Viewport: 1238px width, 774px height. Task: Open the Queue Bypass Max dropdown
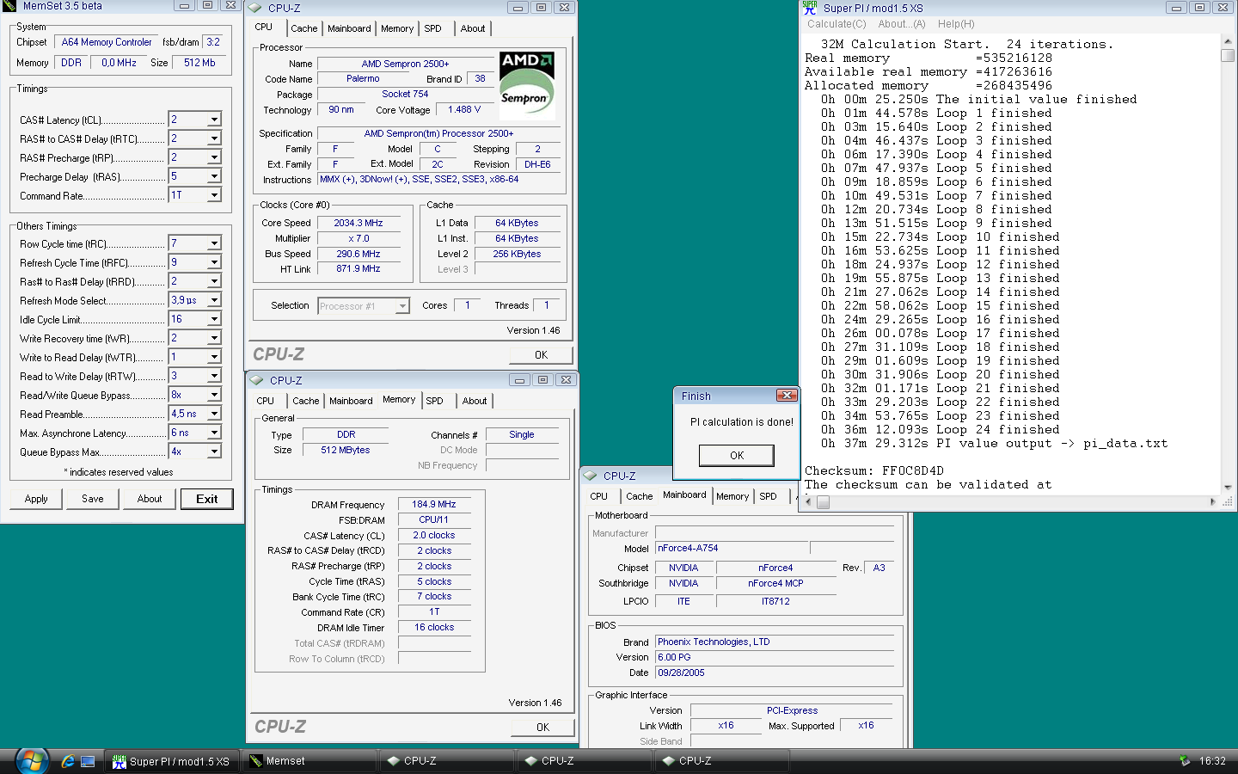pos(214,451)
